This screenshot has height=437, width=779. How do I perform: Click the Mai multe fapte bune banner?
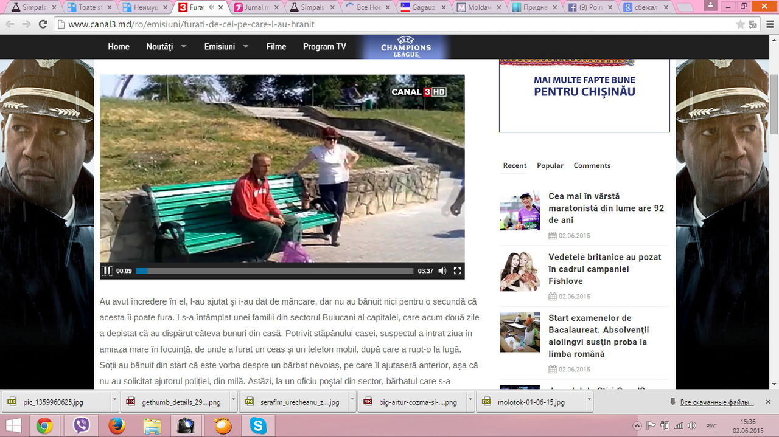[x=584, y=95]
